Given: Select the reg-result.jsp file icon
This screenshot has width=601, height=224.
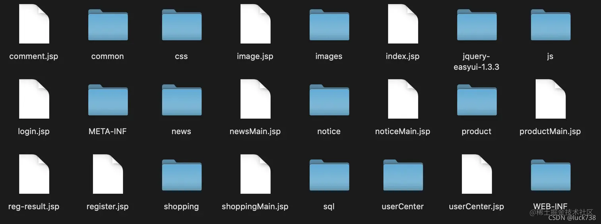Looking at the screenshot, I should [34, 174].
